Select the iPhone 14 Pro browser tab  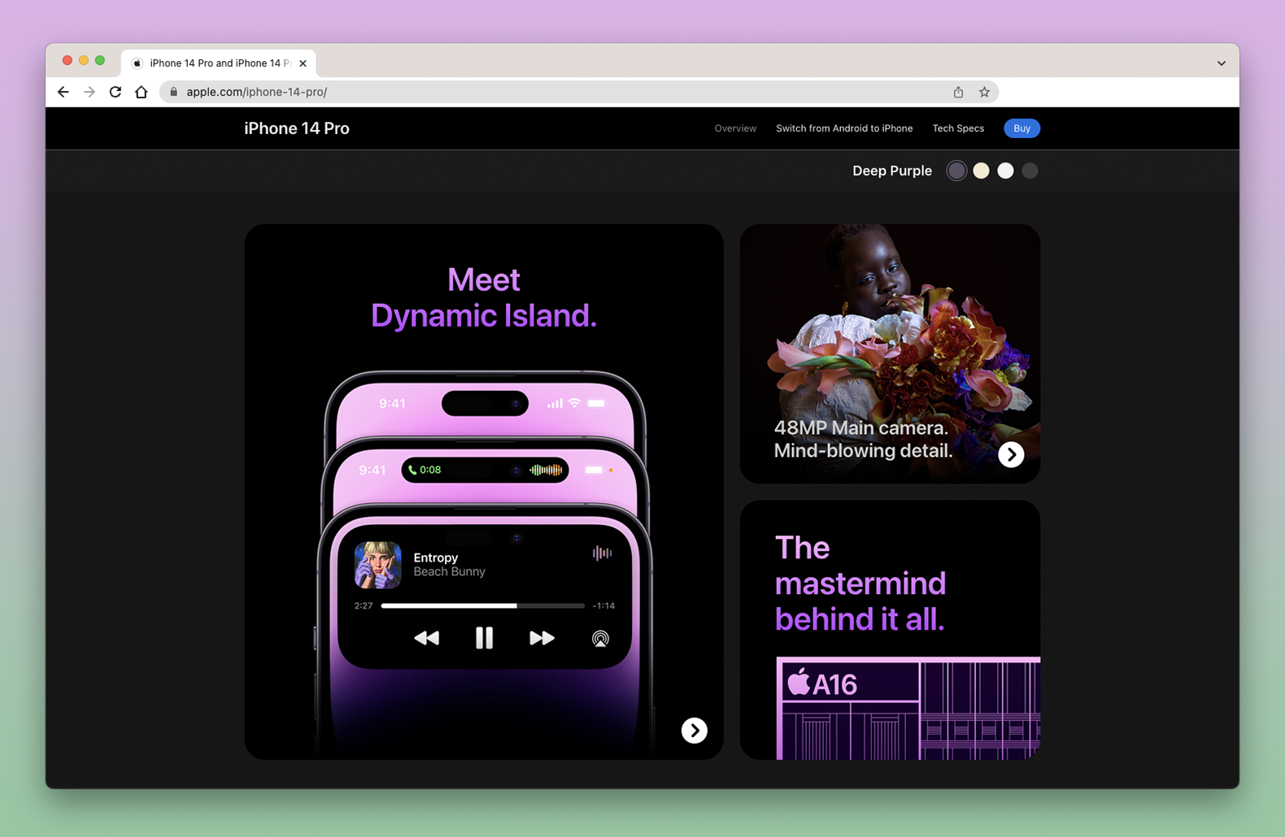219,63
